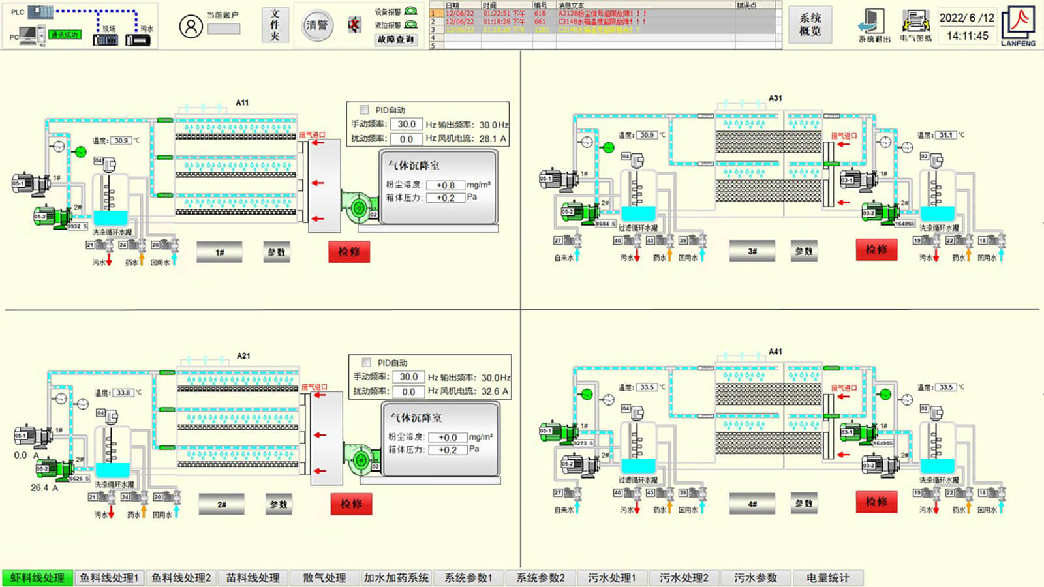Viewport: 1044px width, 587px height.
Task: Switch to the 电量统计 tab
Action: (x=827, y=578)
